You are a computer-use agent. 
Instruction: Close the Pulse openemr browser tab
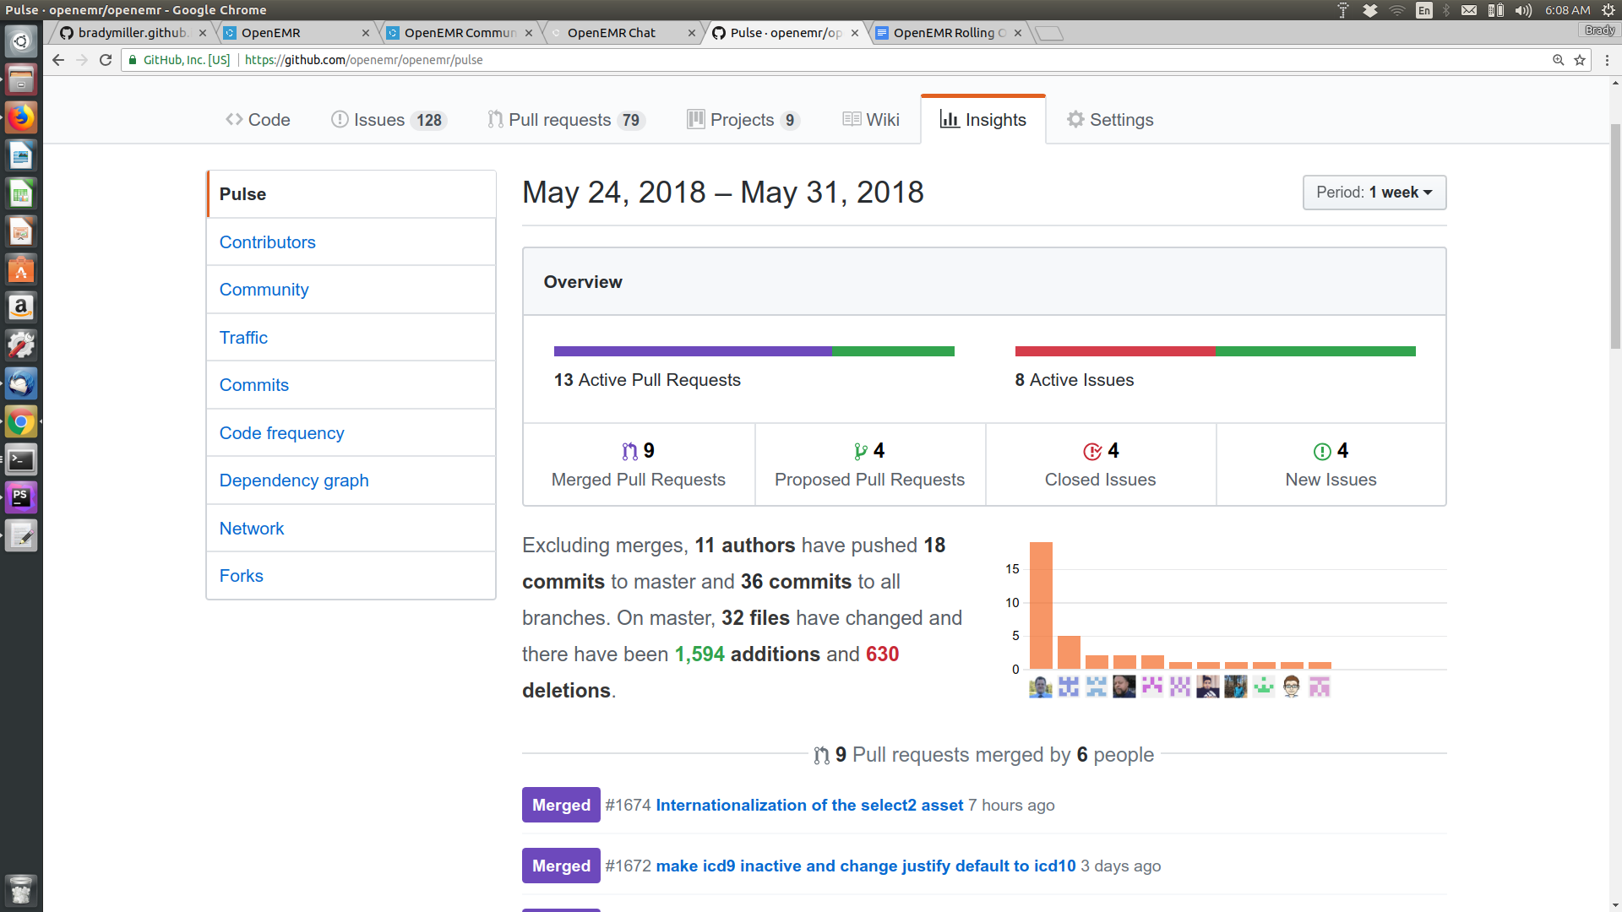[855, 33]
